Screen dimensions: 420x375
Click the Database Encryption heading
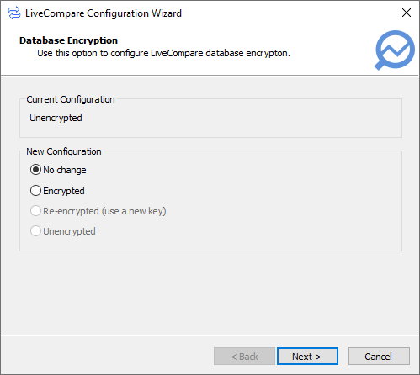68,40
